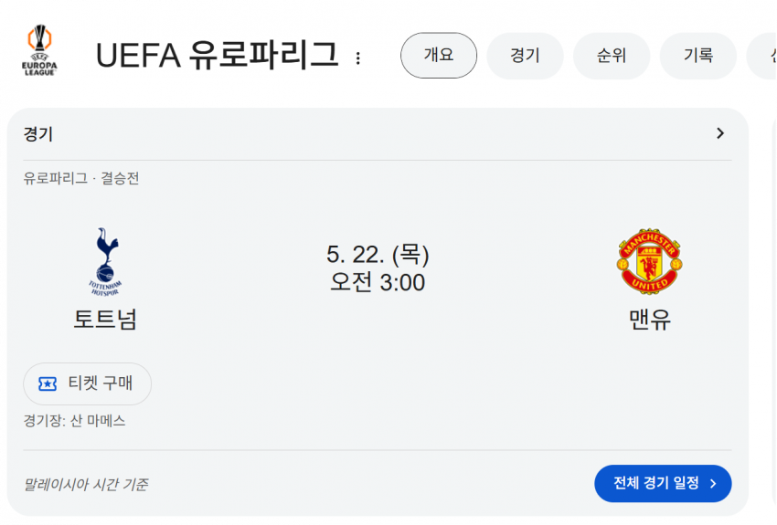This screenshot has height=525, width=777.
Task: Click the arrow in 전체 경기 일정 button
Action: pos(713,483)
